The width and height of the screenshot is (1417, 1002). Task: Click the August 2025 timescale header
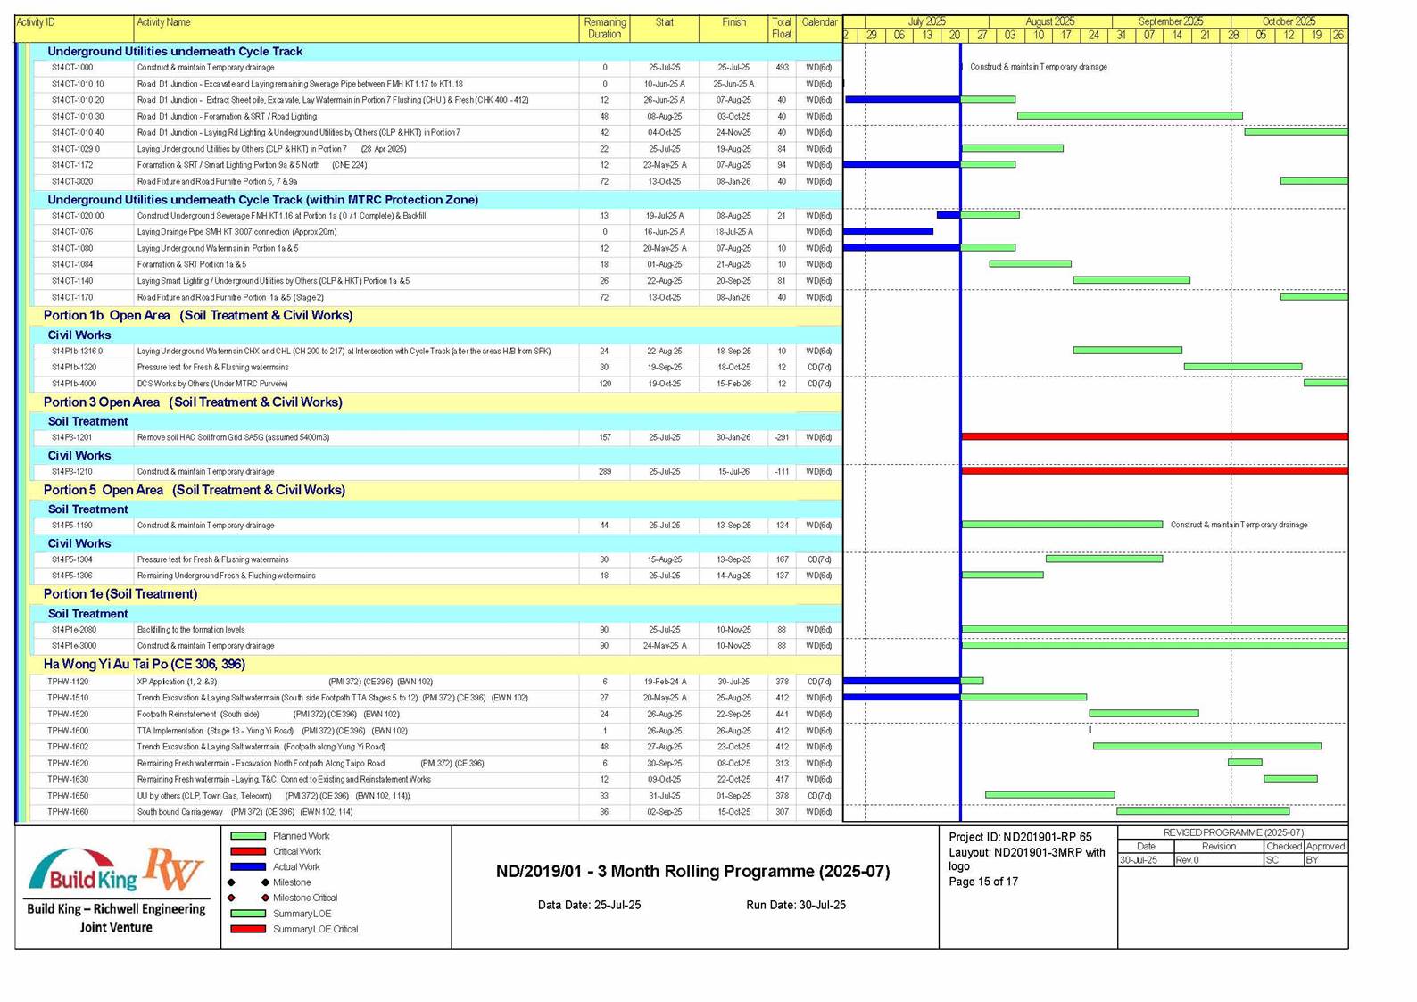point(1049,21)
